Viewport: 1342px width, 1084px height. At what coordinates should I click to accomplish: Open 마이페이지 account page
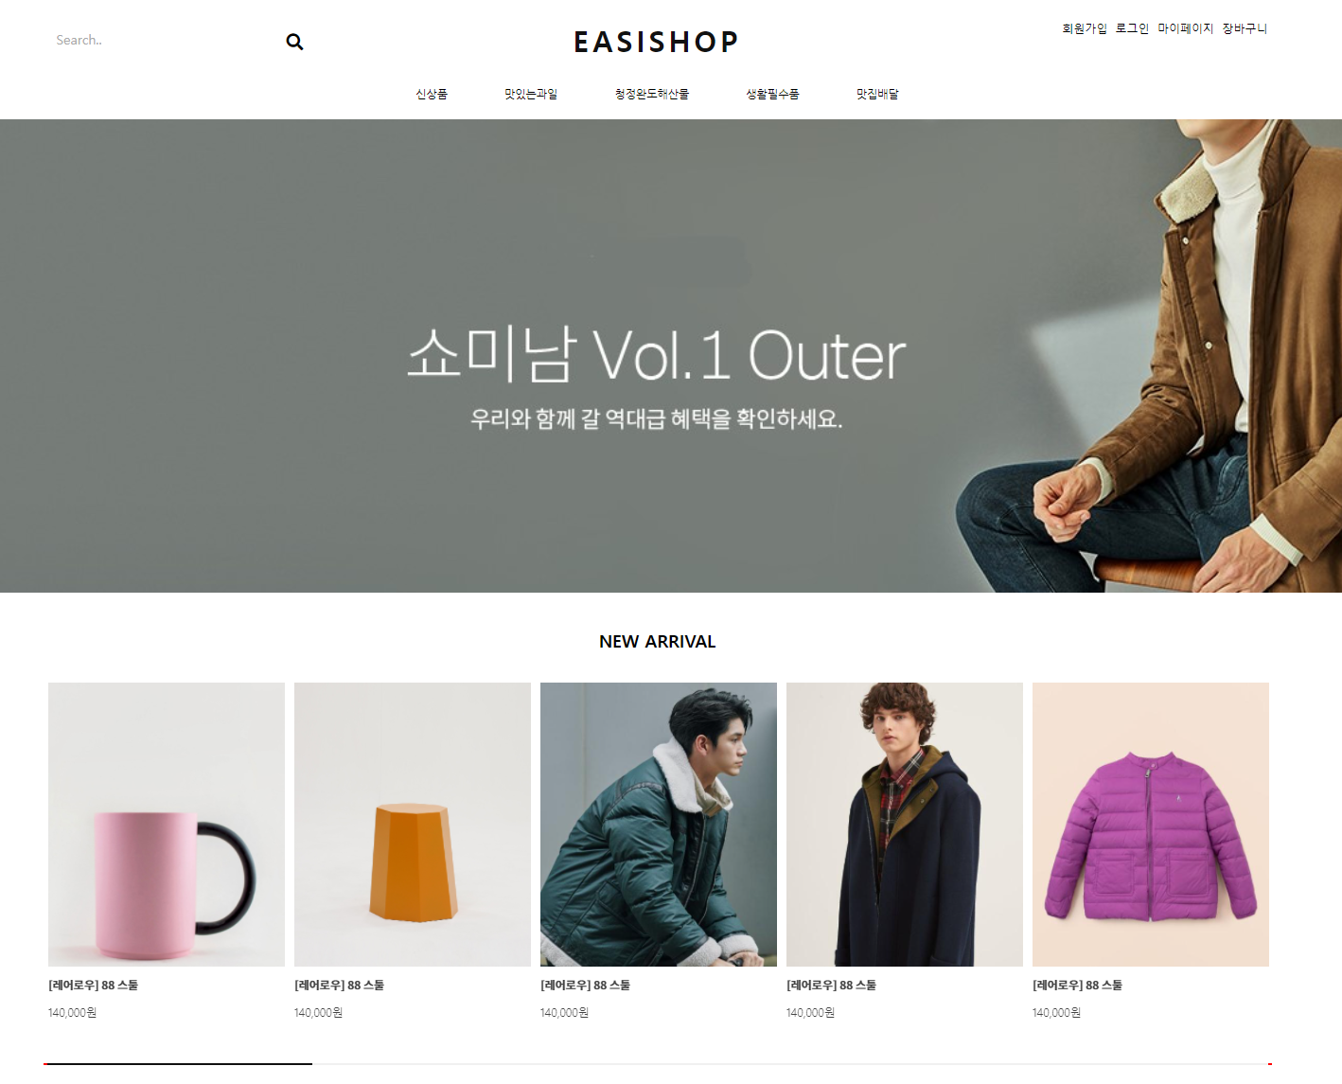[1186, 28]
